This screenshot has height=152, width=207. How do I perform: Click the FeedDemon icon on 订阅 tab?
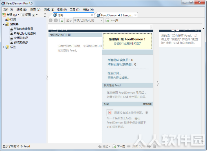click(55, 15)
